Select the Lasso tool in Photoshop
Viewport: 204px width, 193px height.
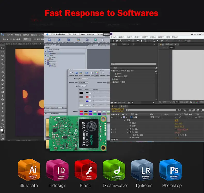pyautogui.click(x=3, y=56)
